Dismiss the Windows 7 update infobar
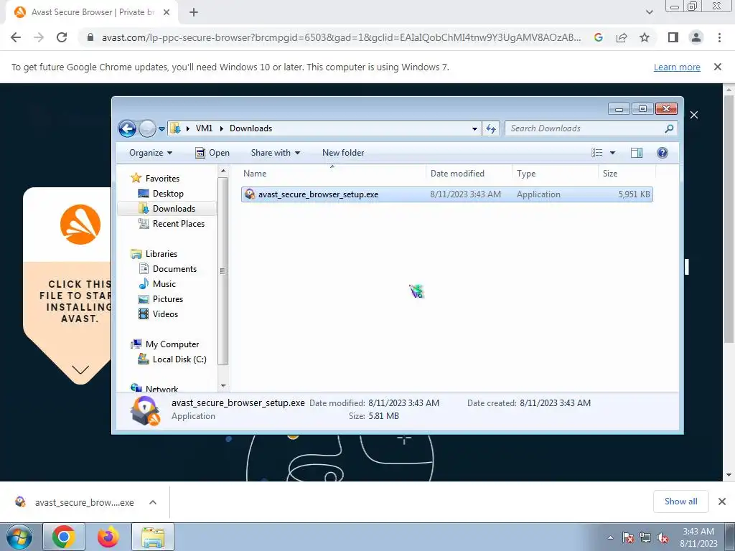Screen dimensions: 735x551 pos(718,67)
